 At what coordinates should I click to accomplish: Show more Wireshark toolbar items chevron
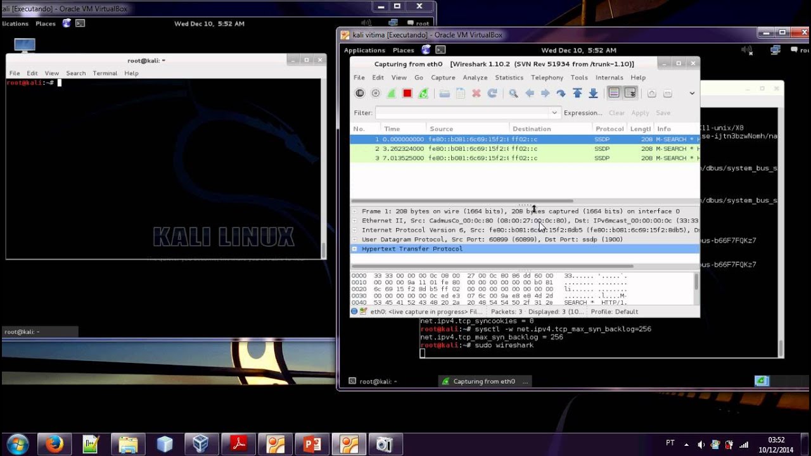[692, 94]
